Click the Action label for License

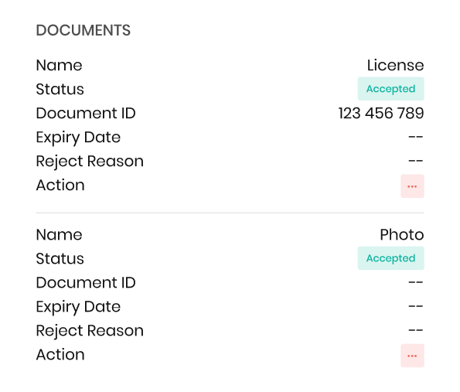click(60, 185)
